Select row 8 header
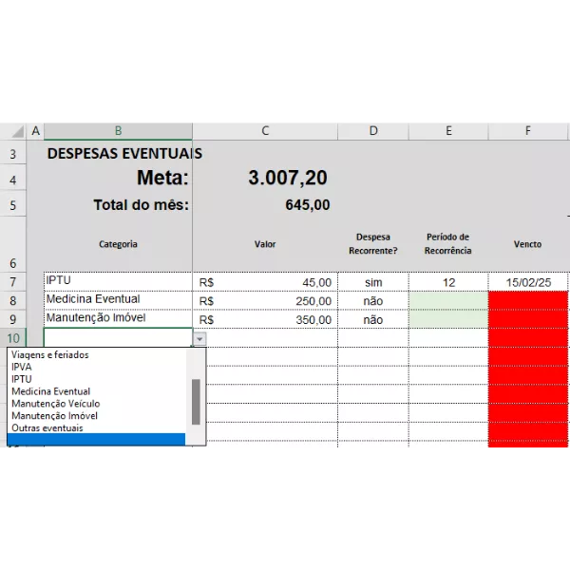This screenshot has width=570, height=570. 13,300
